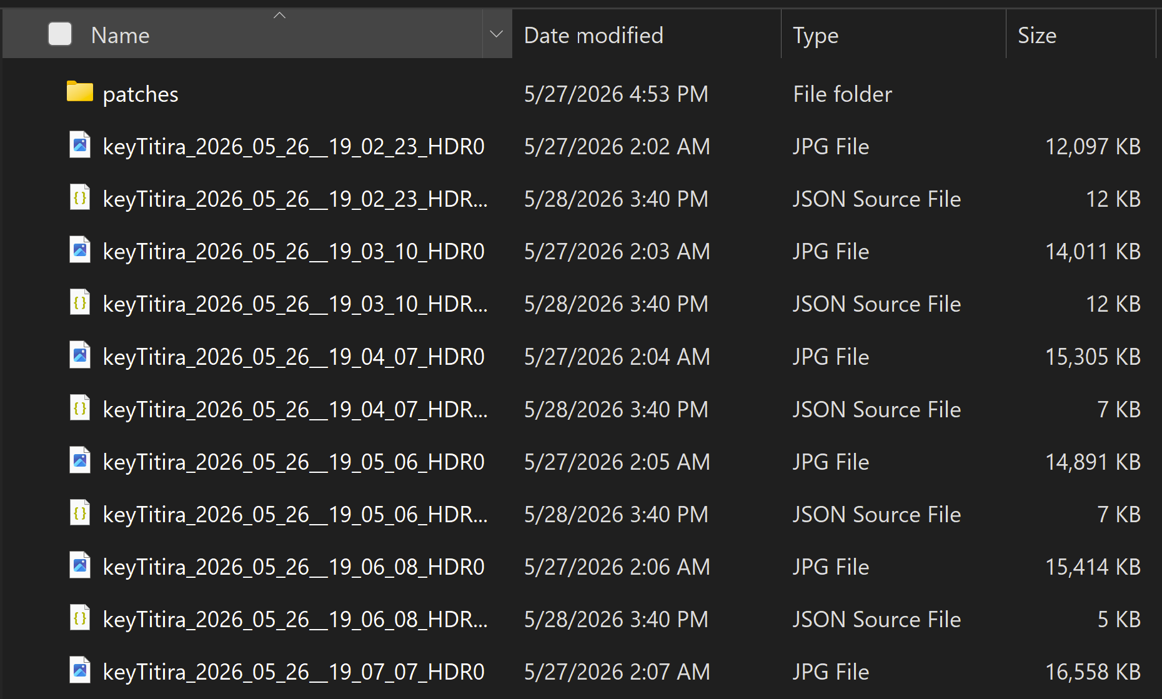
Task: Open the Name column filter dropdown arrow
Action: [x=497, y=34]
